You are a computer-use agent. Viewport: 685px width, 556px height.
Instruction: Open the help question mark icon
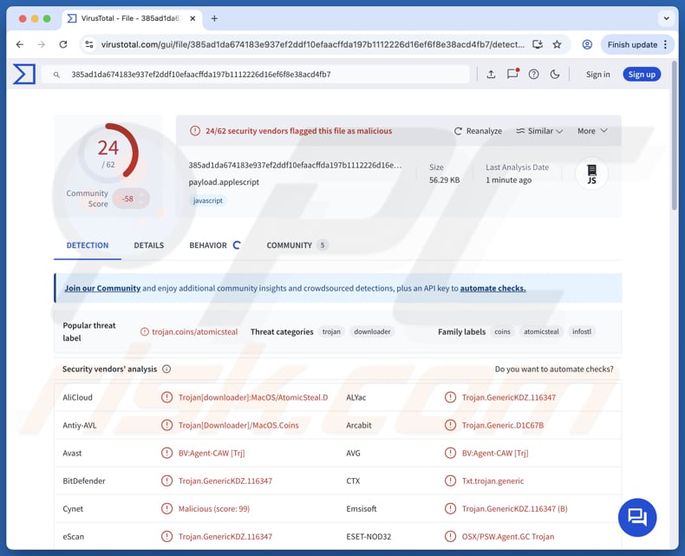[533, 75]
